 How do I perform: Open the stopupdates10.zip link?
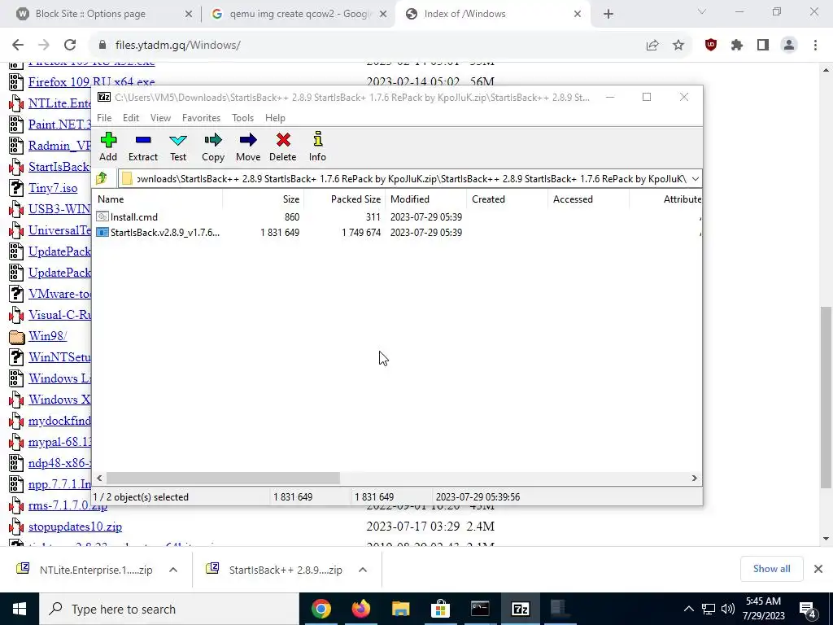point(75,527)
